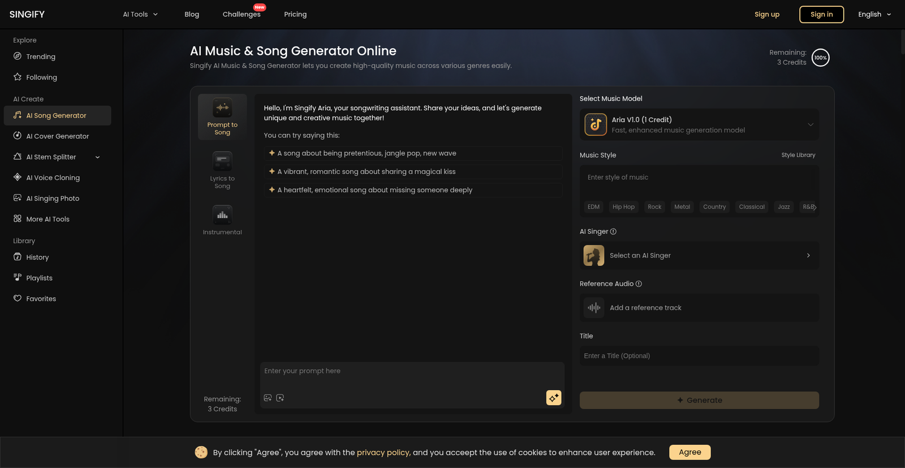The width and height of the screenshot is (905, 468).
Task: Open AI Voice Cloning from sidebar
Action: pyautogui.click(x=53, y=177)
